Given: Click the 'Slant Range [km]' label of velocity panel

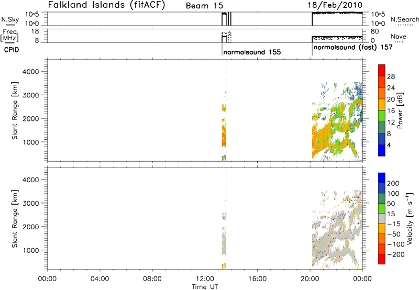Looking at the screenshot, I should (x=15, y=219).
